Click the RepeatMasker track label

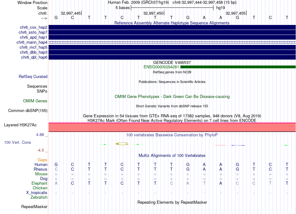[x=34, y=207]
